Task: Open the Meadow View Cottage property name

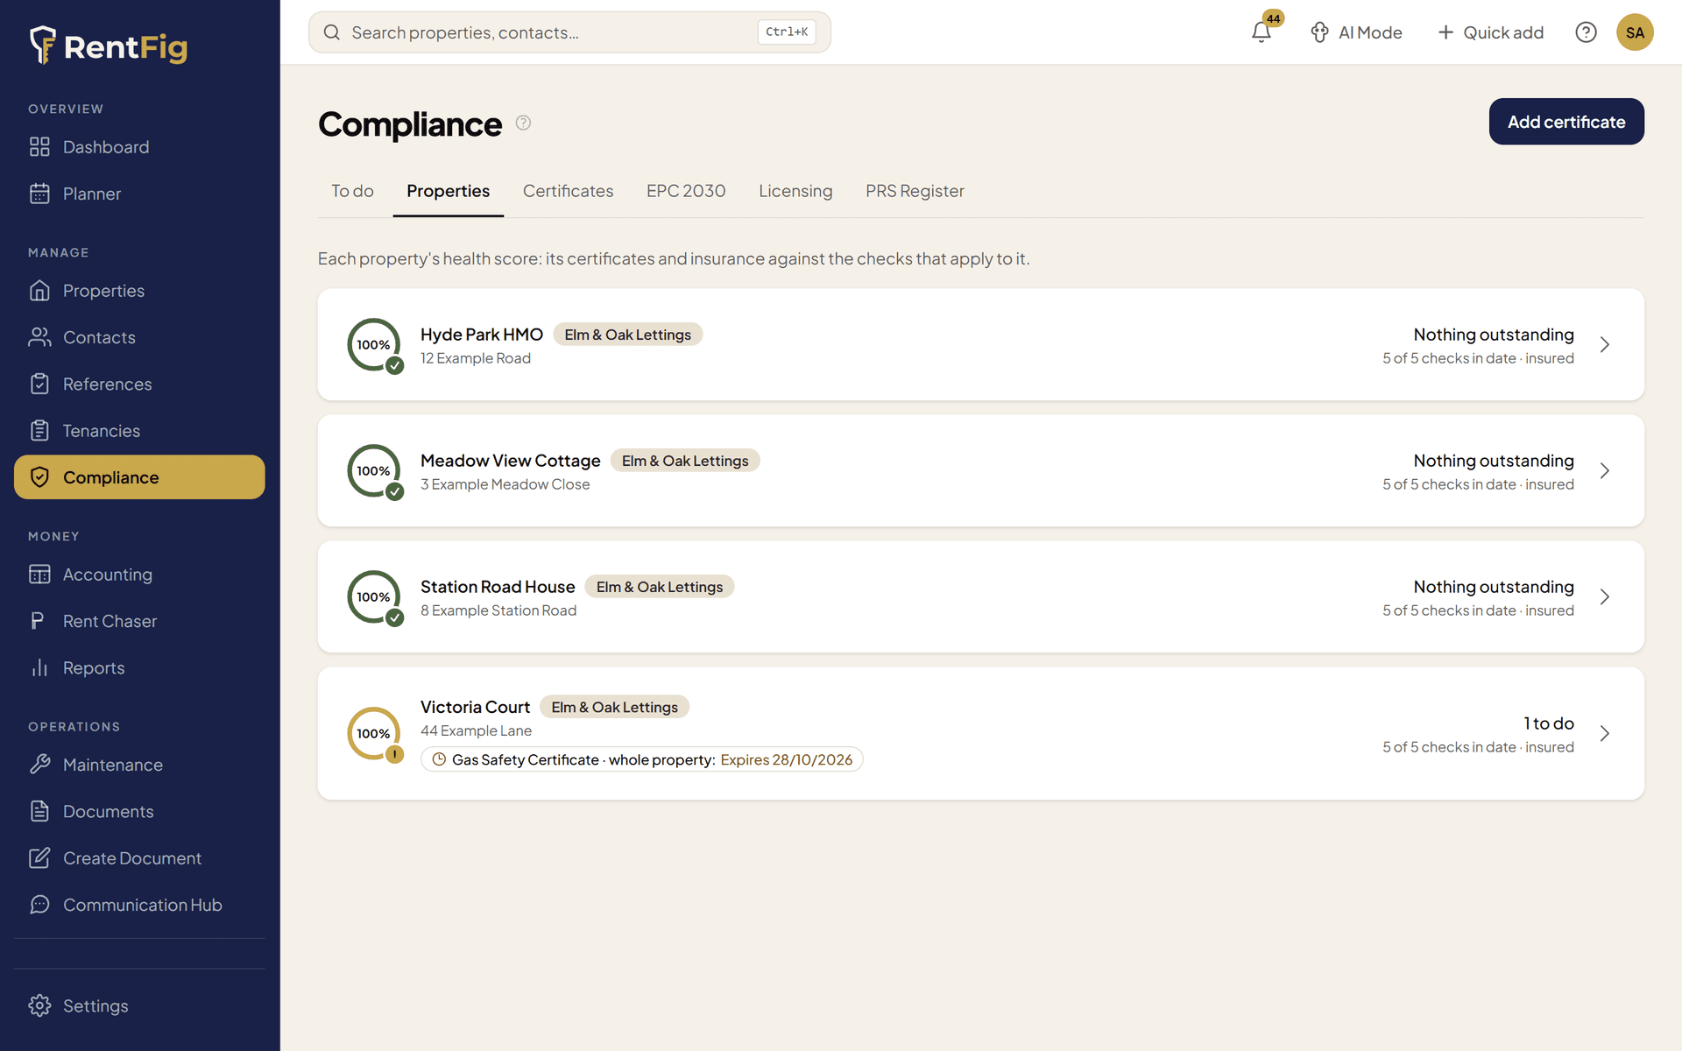Action: pos(511,461)
